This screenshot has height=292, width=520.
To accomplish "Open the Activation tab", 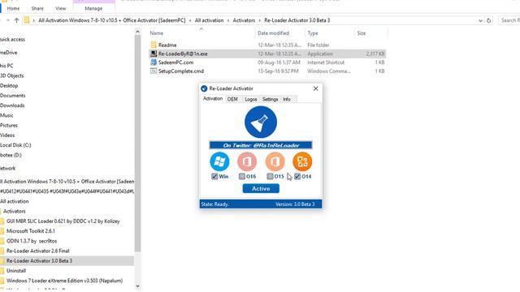I will (213, 99).
